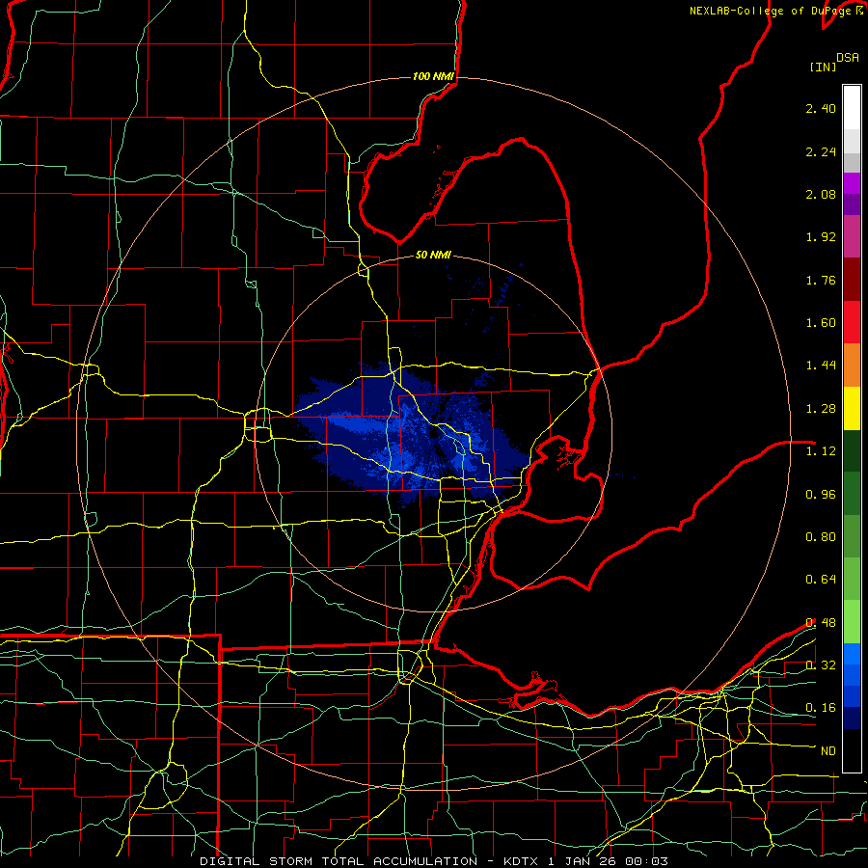Select the dark maroon swatch in the scale
Viewport: 868px width, 868px height.
point(852,280)
